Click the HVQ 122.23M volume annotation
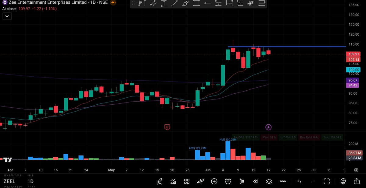This screenshot has width=366, height=188. pyautogui.click(x=198, y=148)
